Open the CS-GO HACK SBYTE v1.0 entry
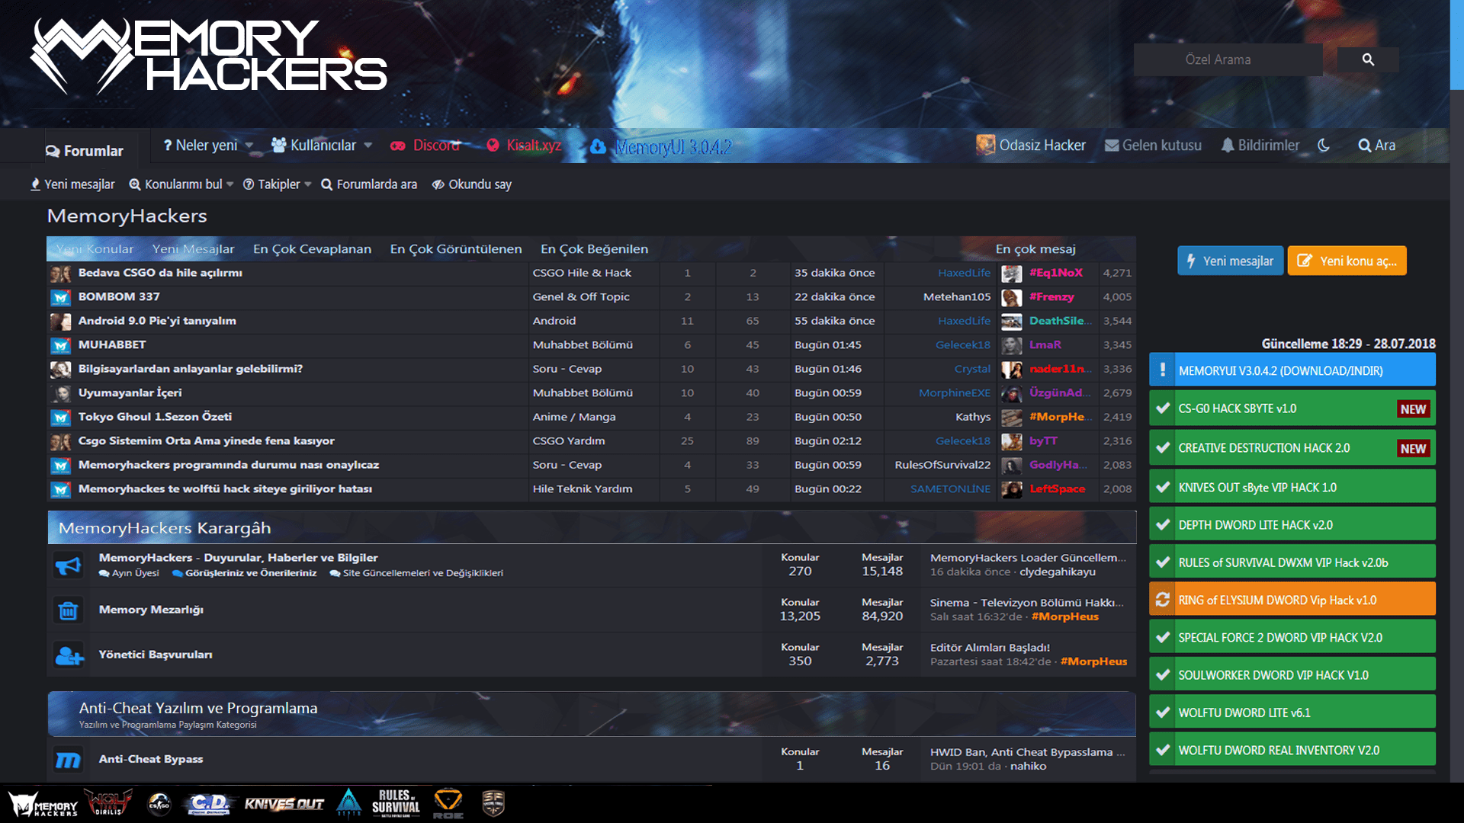 [1292, 408]
